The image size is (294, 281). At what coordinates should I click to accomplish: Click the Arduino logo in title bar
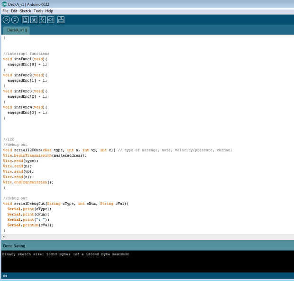pyautogui.click(x=4, y=4)
